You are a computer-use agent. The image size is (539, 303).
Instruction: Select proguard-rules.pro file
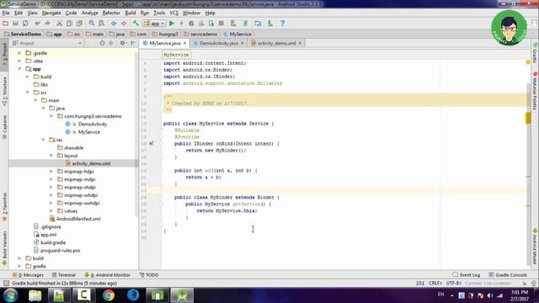pyautogui.click(x=60, y=251)
